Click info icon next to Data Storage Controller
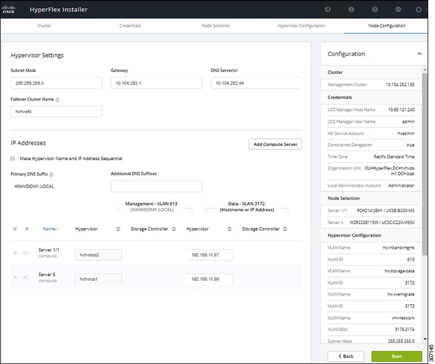The image size is (435, 364). click(x=285, y=229)
